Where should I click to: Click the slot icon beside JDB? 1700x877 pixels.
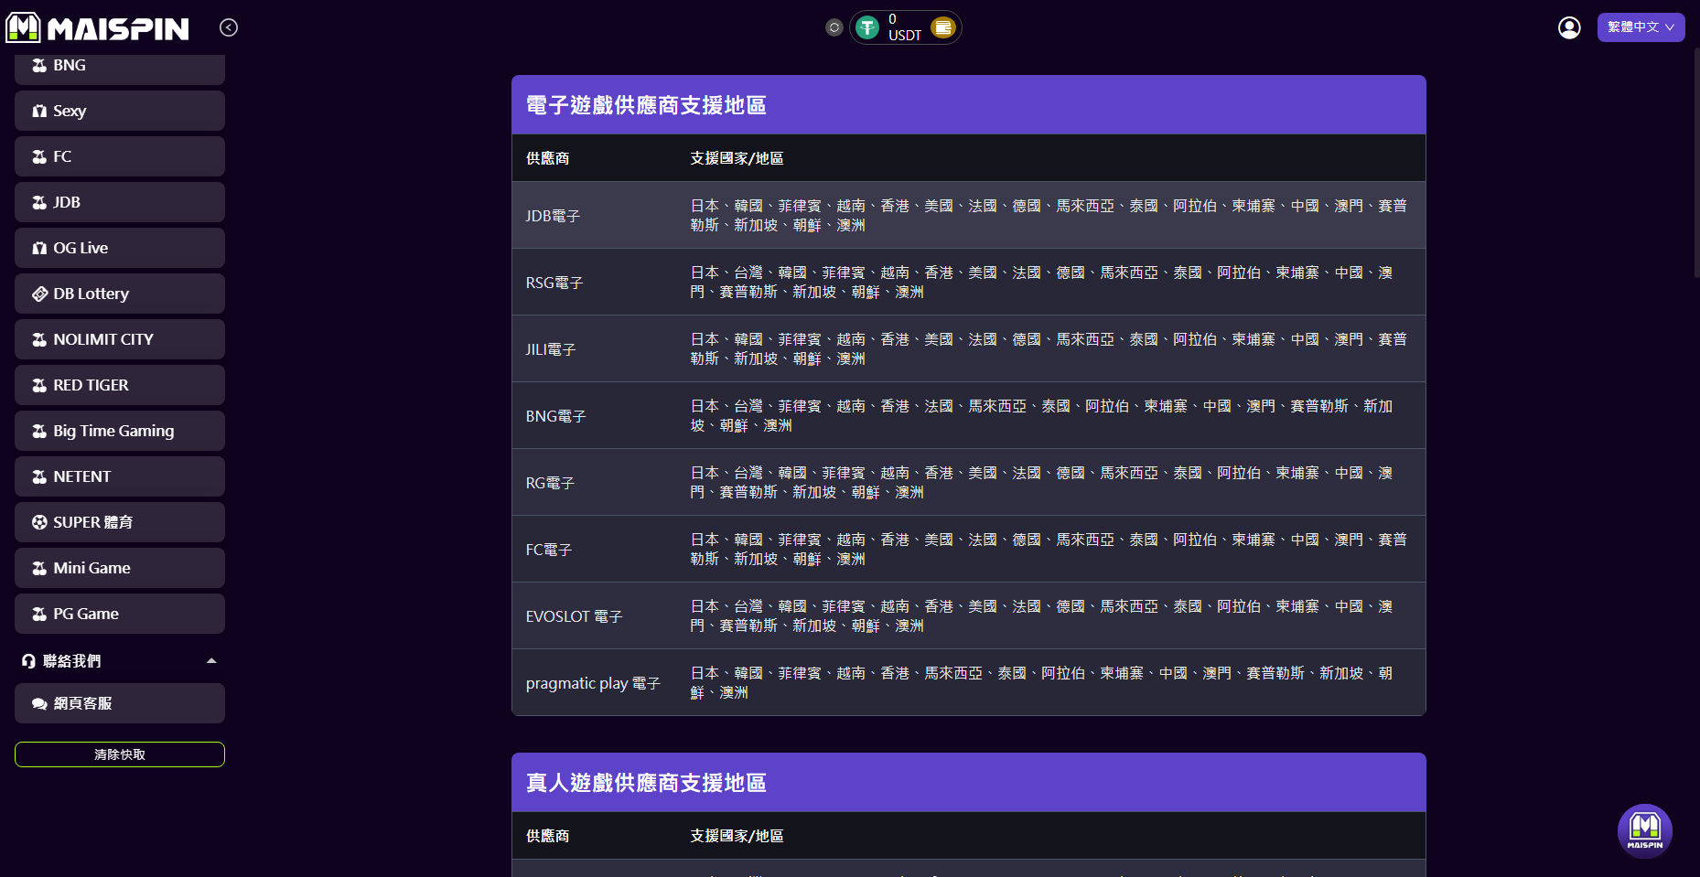(x=39, y=202)
